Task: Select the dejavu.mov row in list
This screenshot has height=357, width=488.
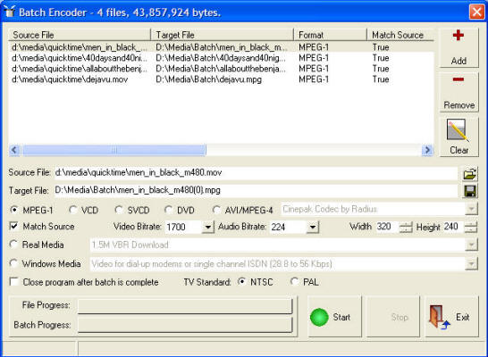Action: (x=221, y=79)
